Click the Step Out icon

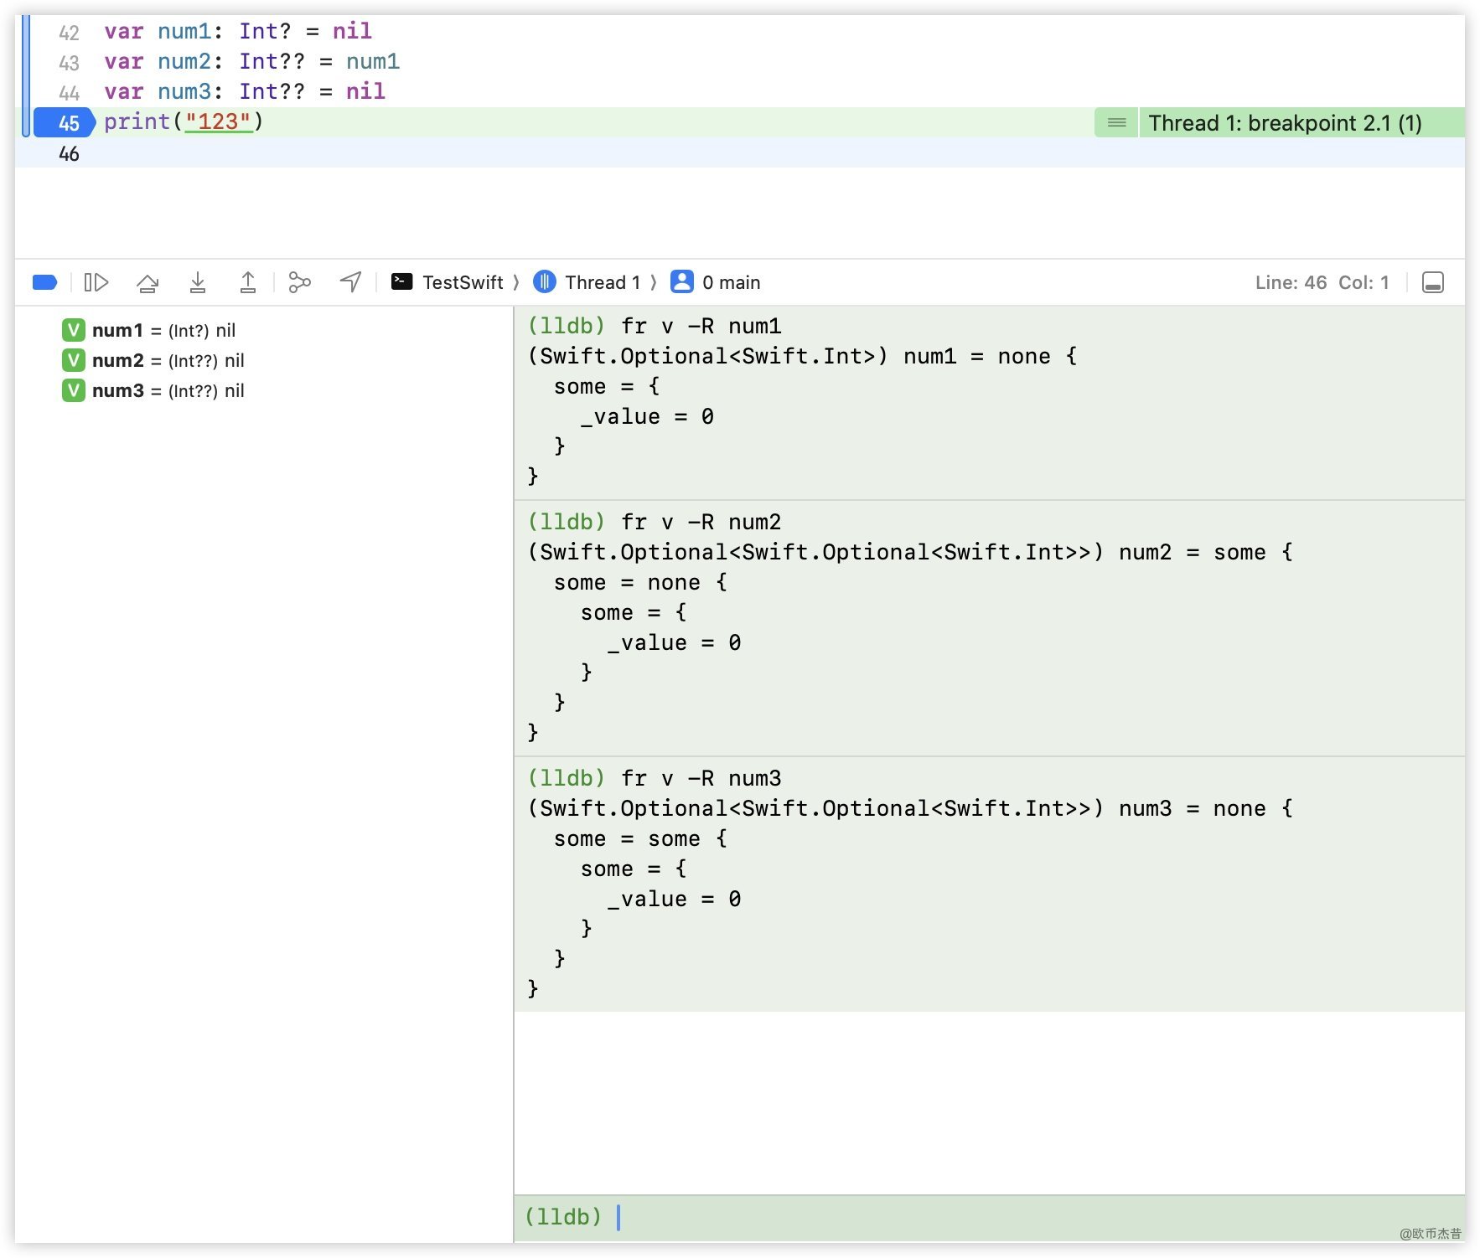click(x=248, y=282)
